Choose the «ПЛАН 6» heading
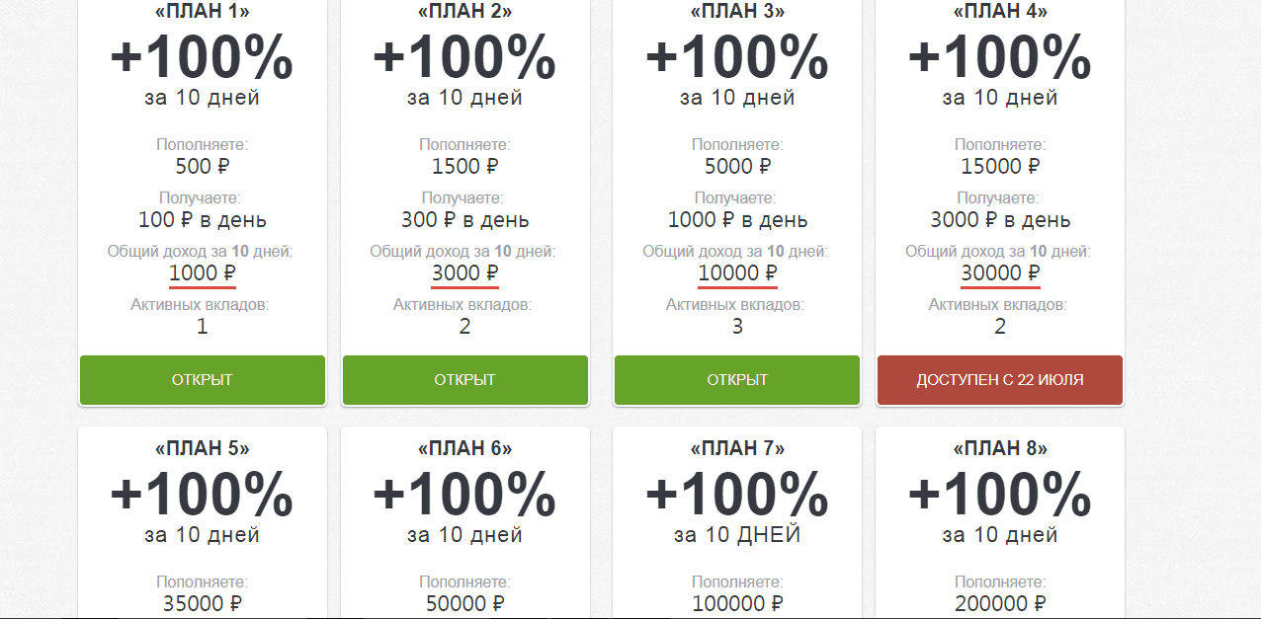This screenshot has width=1261, height=619. click(464, 448)
